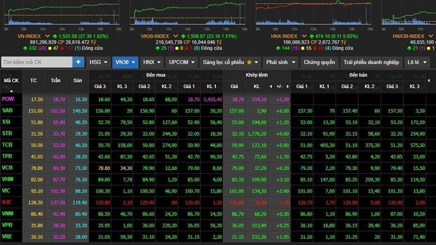Viewport: 436px width, 245px height.
Task: Open the VN30-INDEX intraday chart
Action: point(188,13)
